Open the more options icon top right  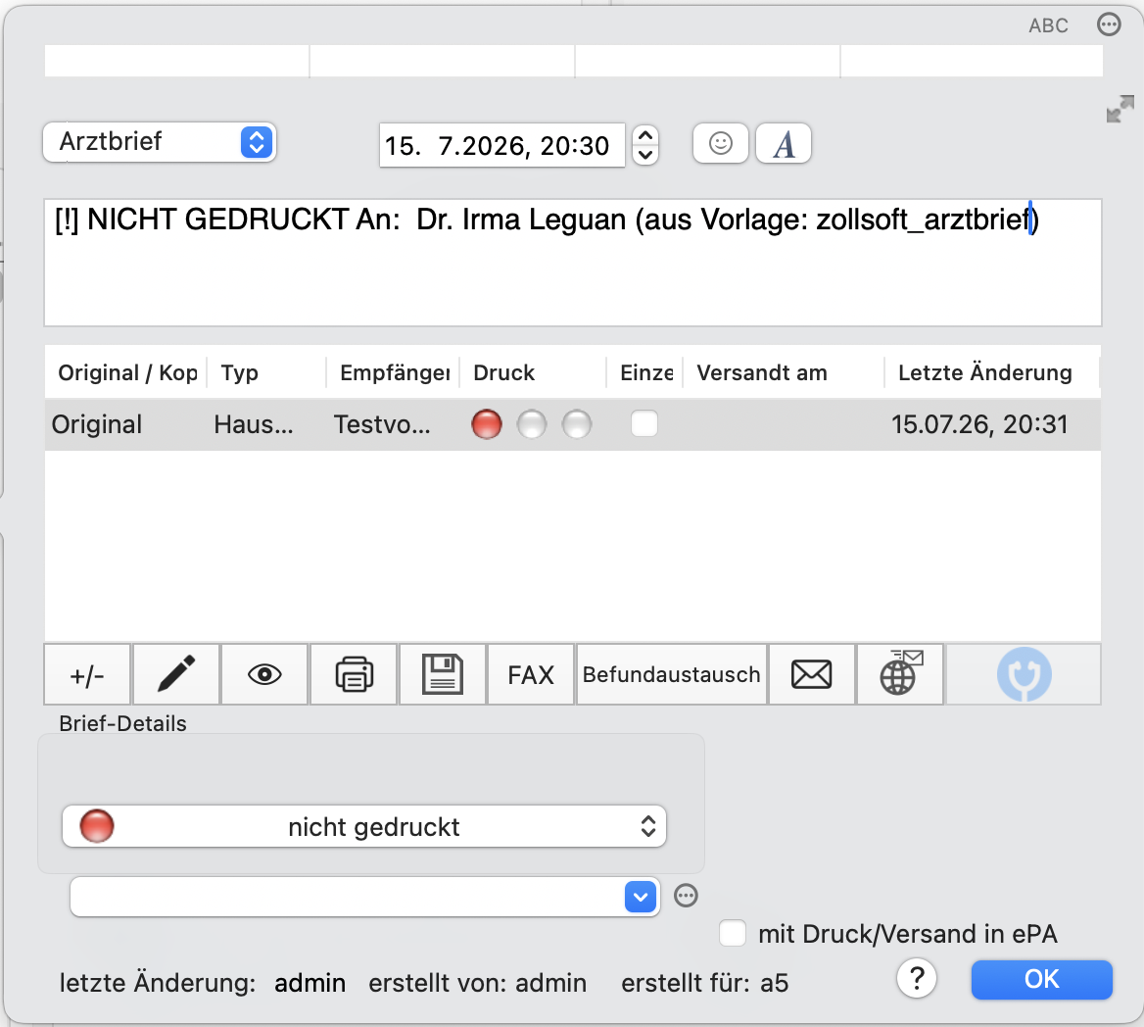pyautogui.click(x=1109, y=24)
